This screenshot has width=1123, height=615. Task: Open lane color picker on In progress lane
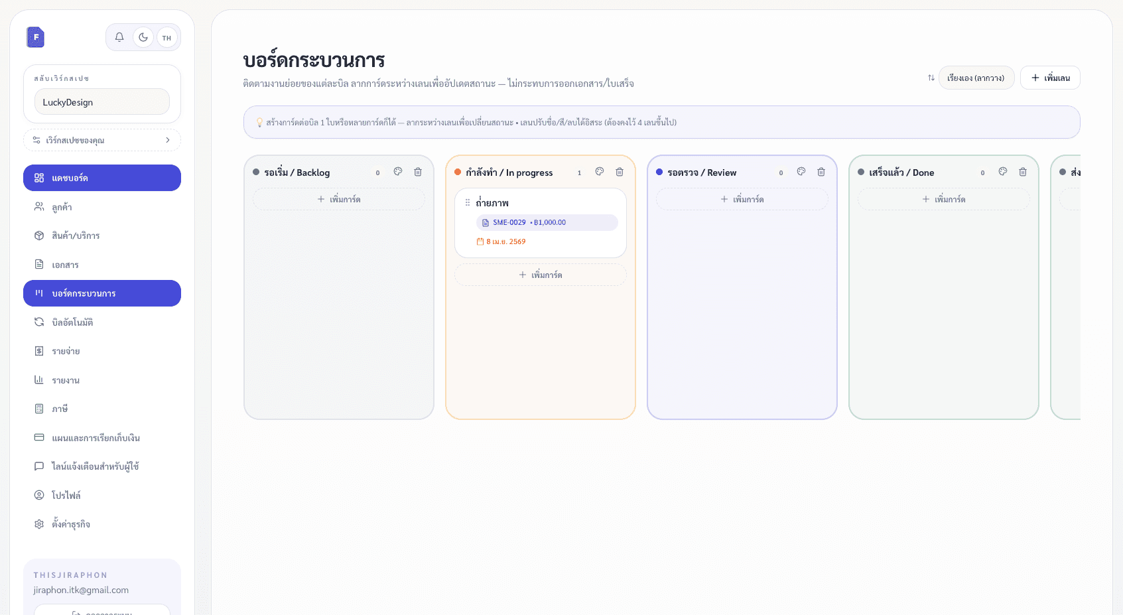point(599,172)
